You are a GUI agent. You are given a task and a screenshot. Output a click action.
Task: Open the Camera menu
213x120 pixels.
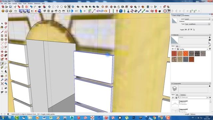(x=15, y=4)
